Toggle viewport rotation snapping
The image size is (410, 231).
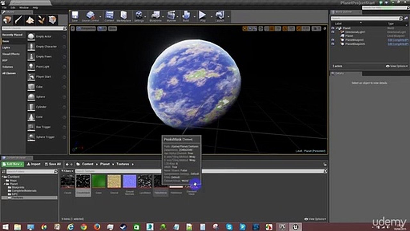pyautogui.click(x=285, y=29)
